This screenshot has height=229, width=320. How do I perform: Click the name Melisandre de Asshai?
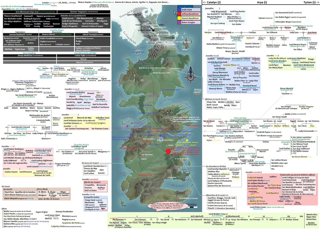40,115
